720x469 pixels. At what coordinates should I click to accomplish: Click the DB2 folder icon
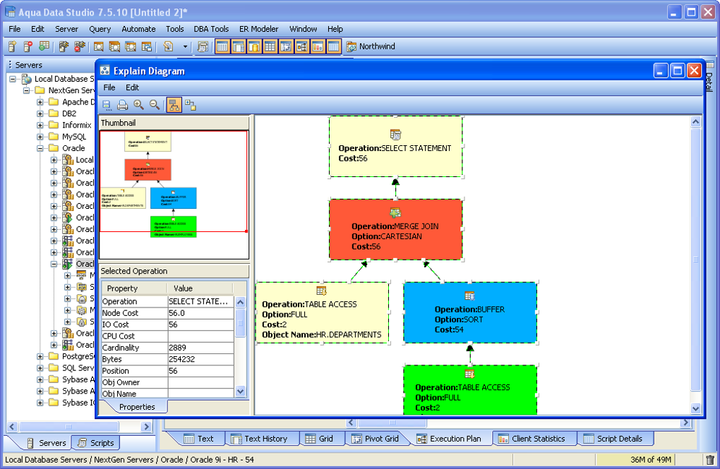tap(54, 114)
